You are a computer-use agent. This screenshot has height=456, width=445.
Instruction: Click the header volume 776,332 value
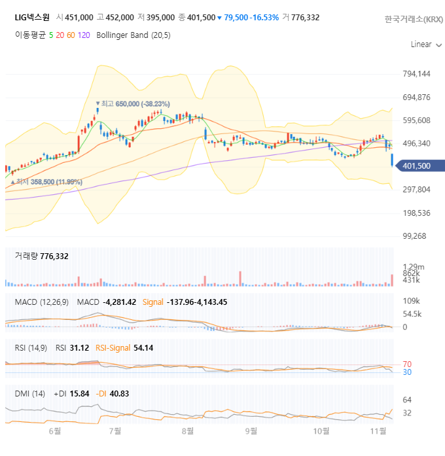(306, 18)
